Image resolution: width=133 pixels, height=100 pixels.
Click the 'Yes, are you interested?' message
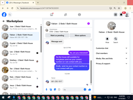pyautogui.click(x=79, y=53)
